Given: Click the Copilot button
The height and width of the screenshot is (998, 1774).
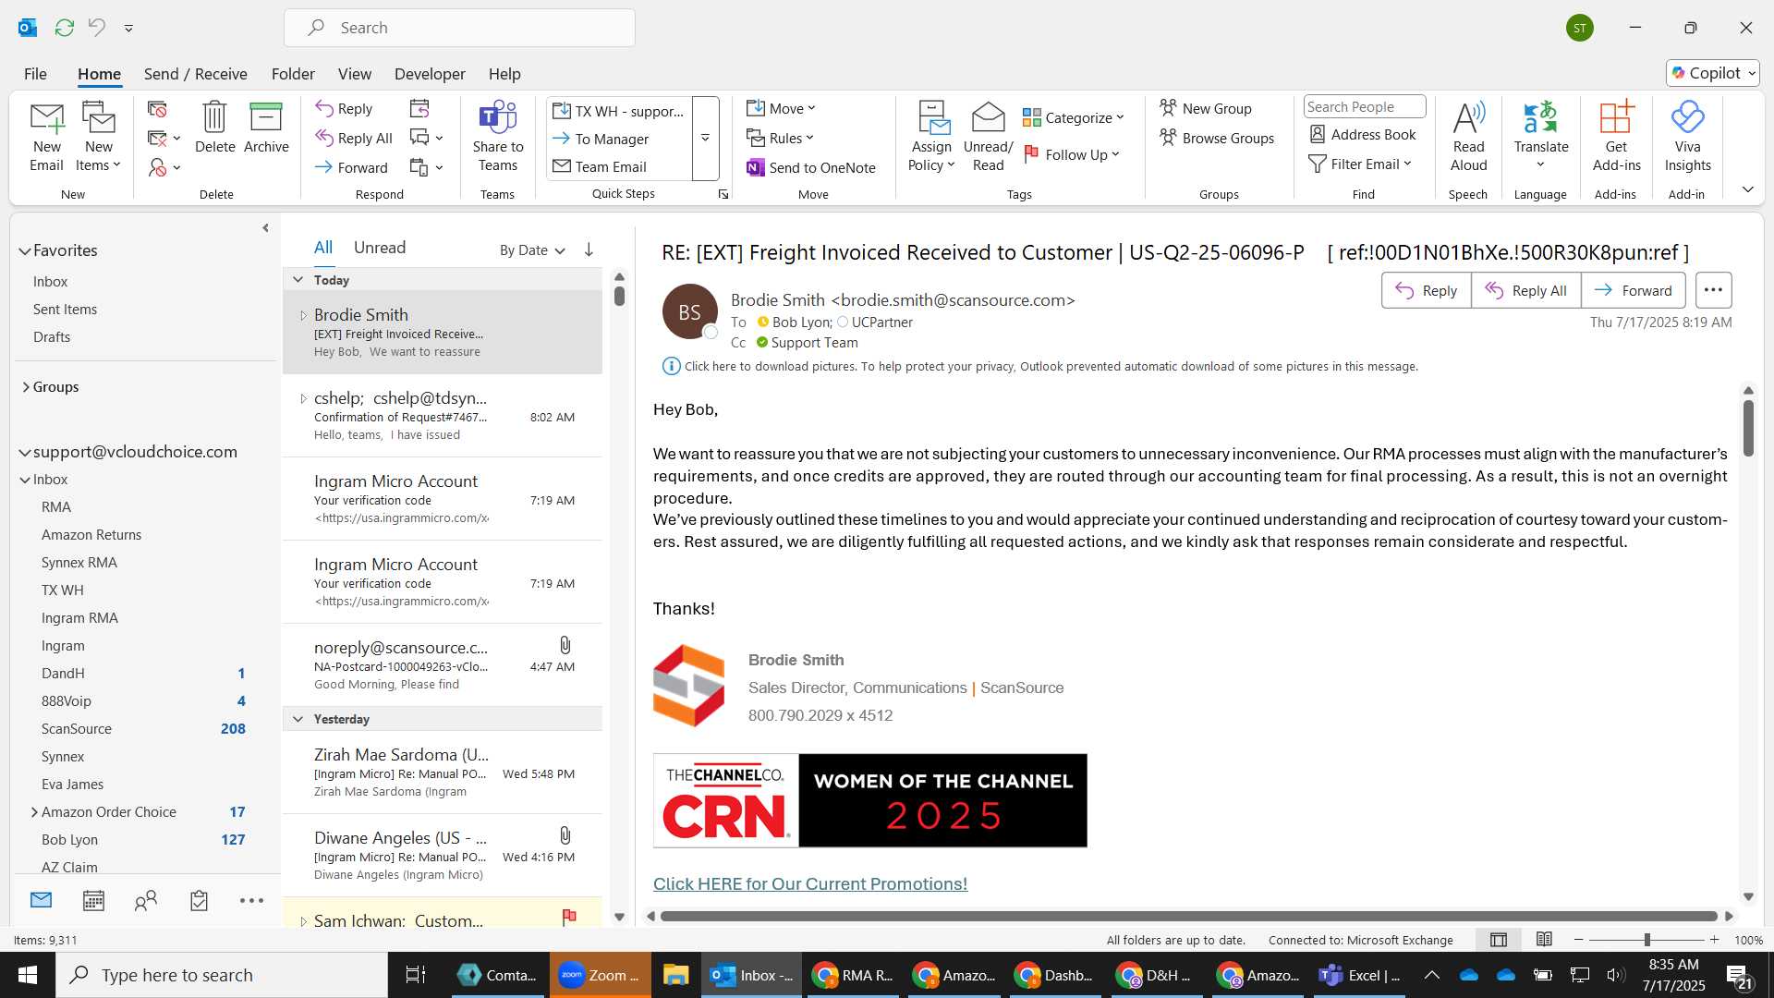Looking at the screenshot, I should [x=1712, y=73].
